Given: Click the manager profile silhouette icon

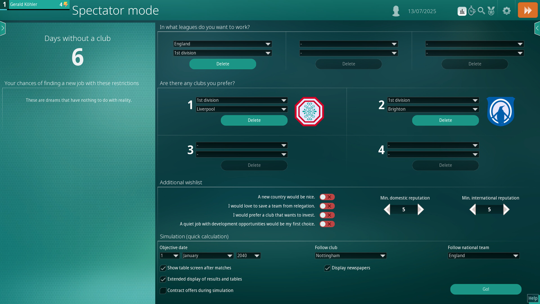Looking at the screenshot, I should (x=396, y=11).
